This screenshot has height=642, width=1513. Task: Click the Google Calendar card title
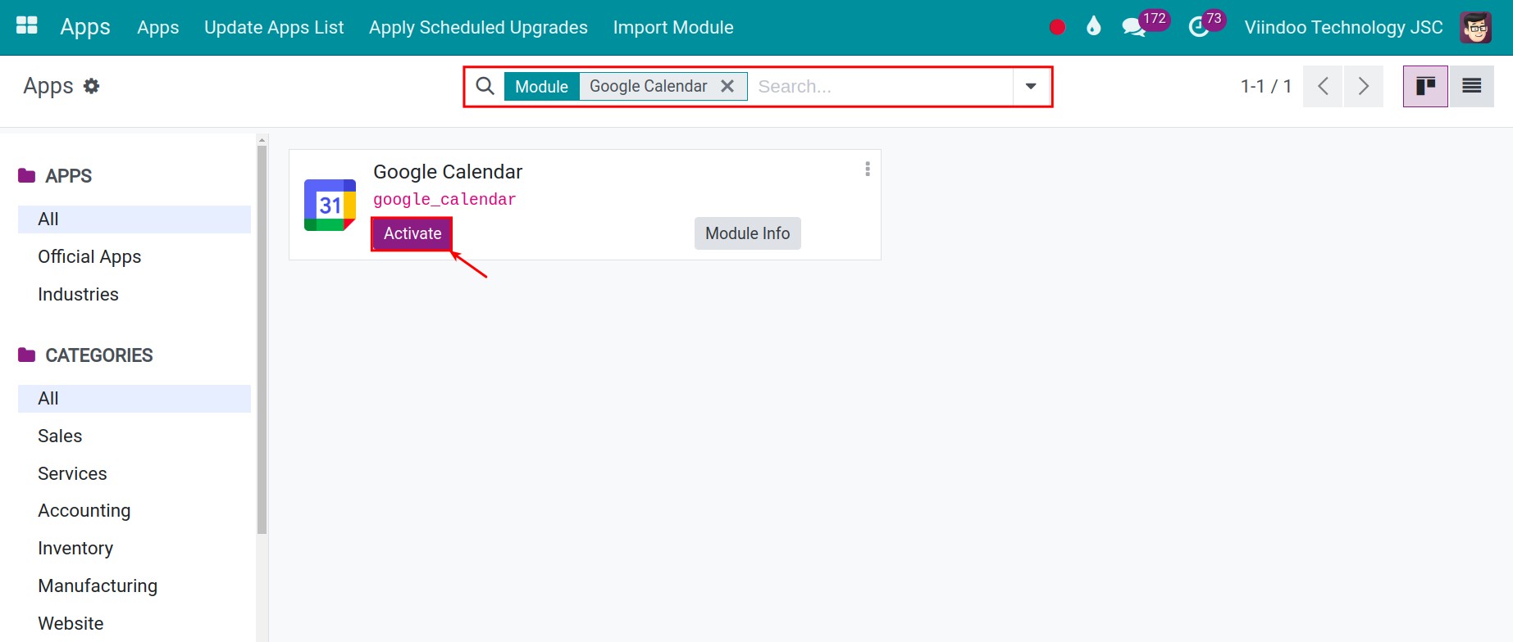coord(448,172)
